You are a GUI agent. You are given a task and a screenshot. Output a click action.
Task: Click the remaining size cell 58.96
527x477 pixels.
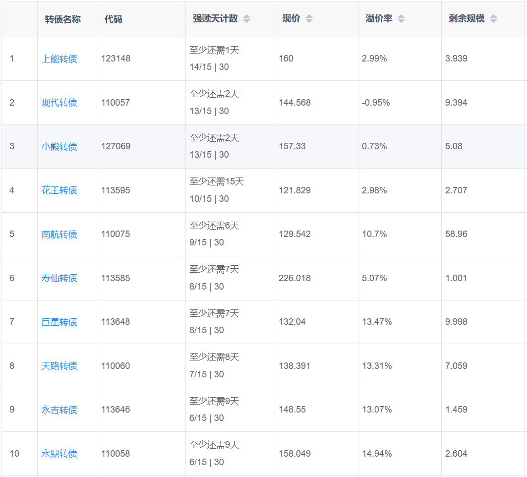[456, 234]
